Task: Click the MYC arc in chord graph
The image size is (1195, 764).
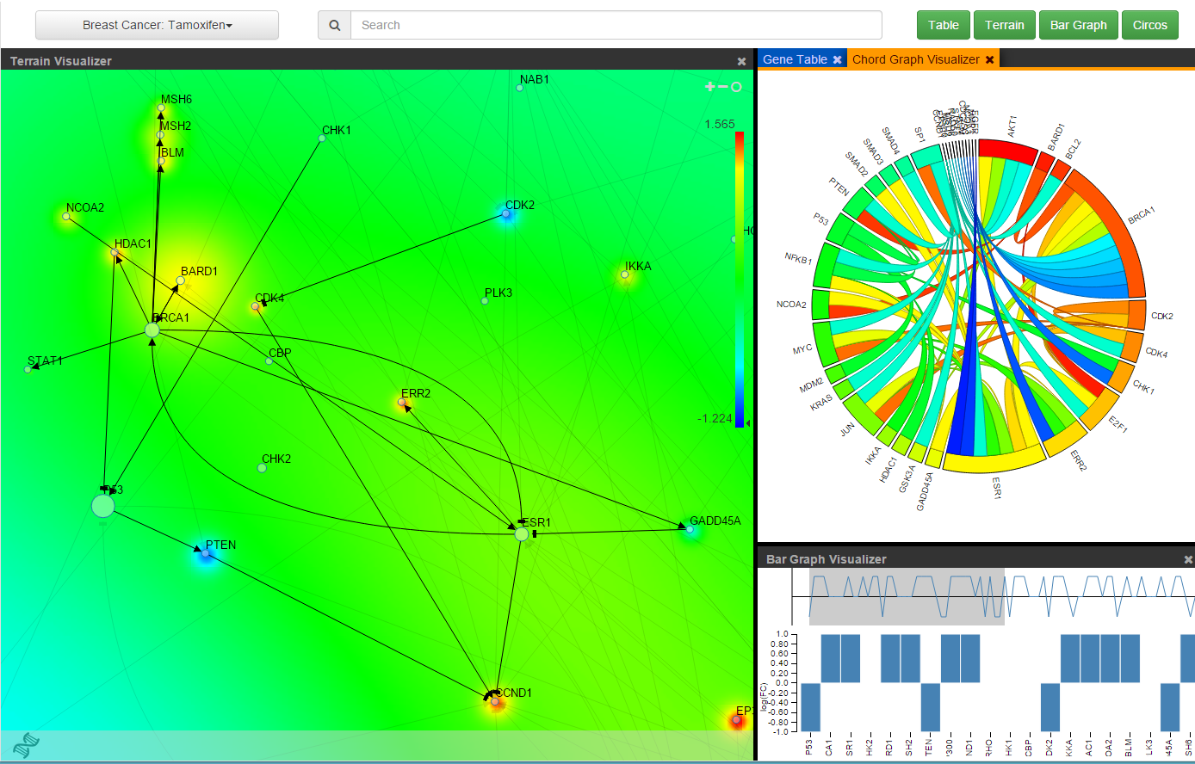Action: tap(822, 343)
